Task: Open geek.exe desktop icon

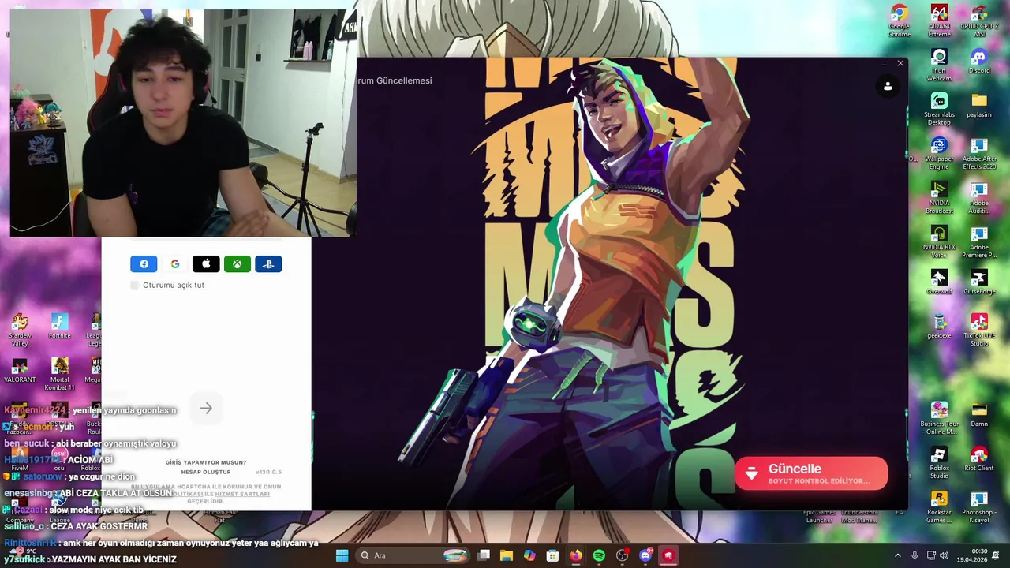Action: tap(939, 327)
